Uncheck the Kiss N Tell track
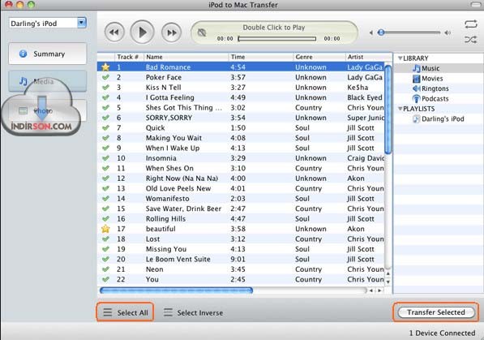The height and width of the screenshot is (340, 484). click(105, 88)
